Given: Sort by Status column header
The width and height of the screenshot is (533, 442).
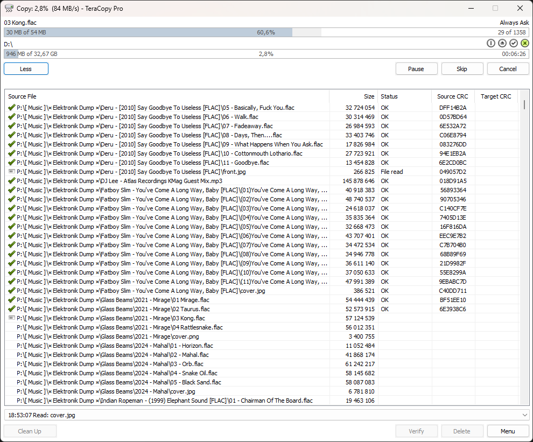Looking at the screenshot, I should point(404,96).
